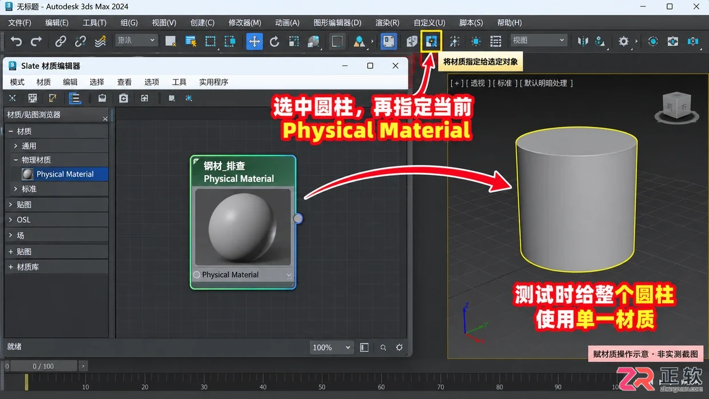Click the Bind to Space Warp icon
The height and width of the screenshot is (399, 709).
click(x=100, y=41)
